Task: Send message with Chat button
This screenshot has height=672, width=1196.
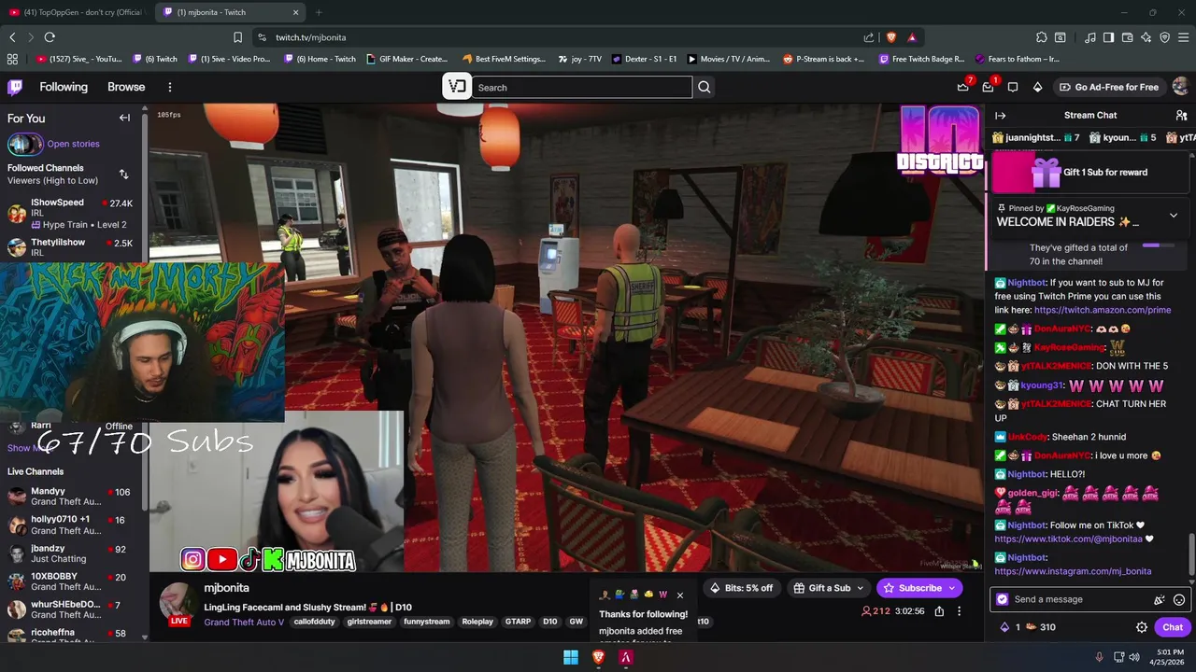Action: click(x=1173, y=627)
